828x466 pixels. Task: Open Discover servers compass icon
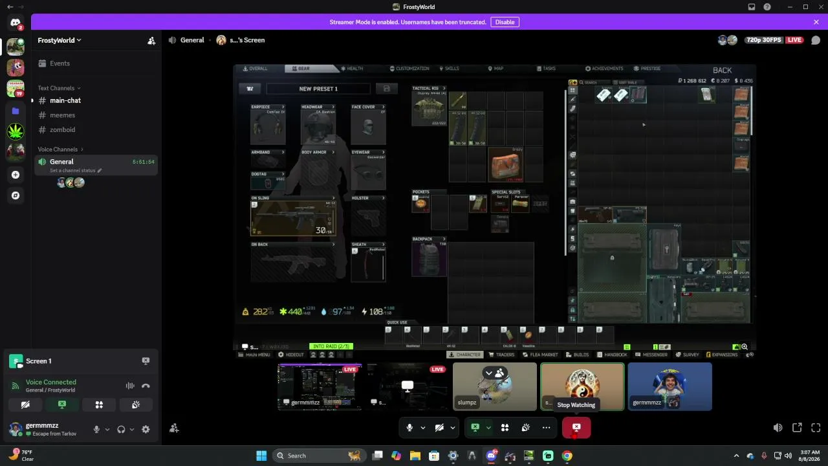[x=16, y=195]
